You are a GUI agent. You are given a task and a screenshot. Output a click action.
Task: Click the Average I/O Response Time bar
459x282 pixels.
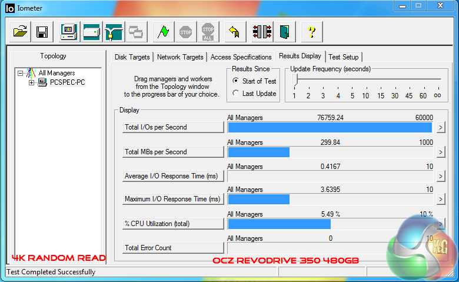point(330,176)
